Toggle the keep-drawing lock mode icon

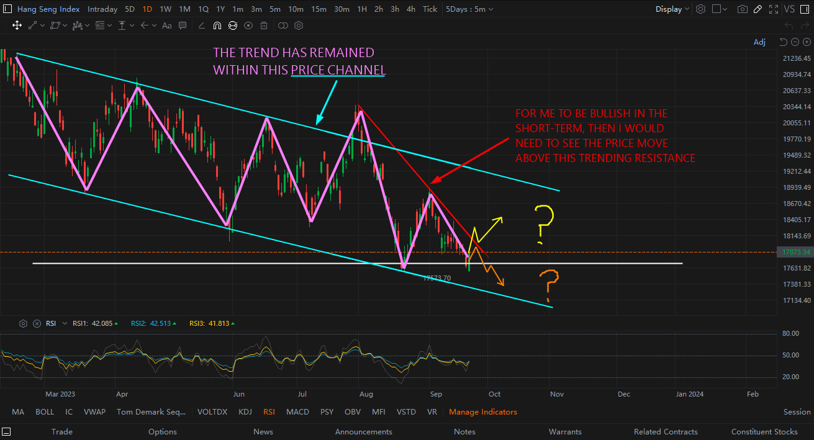point(232,25)
